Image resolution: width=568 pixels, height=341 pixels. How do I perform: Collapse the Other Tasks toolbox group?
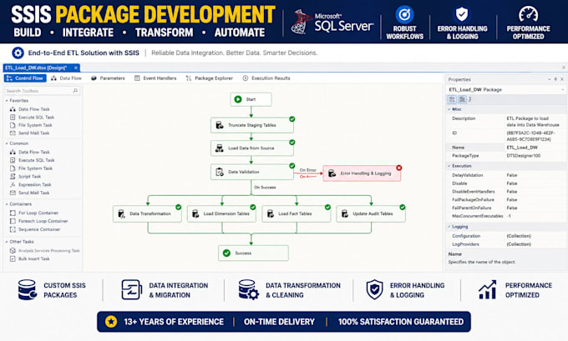click(x=7, y=242)
